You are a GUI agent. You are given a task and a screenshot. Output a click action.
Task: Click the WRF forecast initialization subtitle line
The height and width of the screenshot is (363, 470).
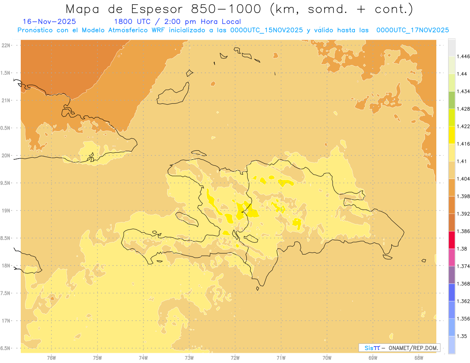point(233,30)
